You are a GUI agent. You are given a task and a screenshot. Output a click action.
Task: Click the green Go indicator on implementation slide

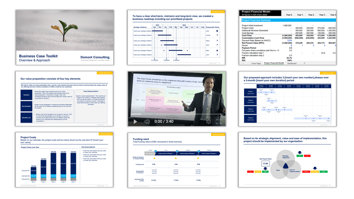click(x=300, y=156)
